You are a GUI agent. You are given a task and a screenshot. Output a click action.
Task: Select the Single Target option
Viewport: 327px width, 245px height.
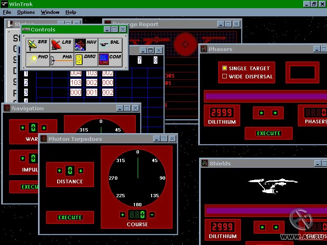pyautogui.click(x=246, y=68)
